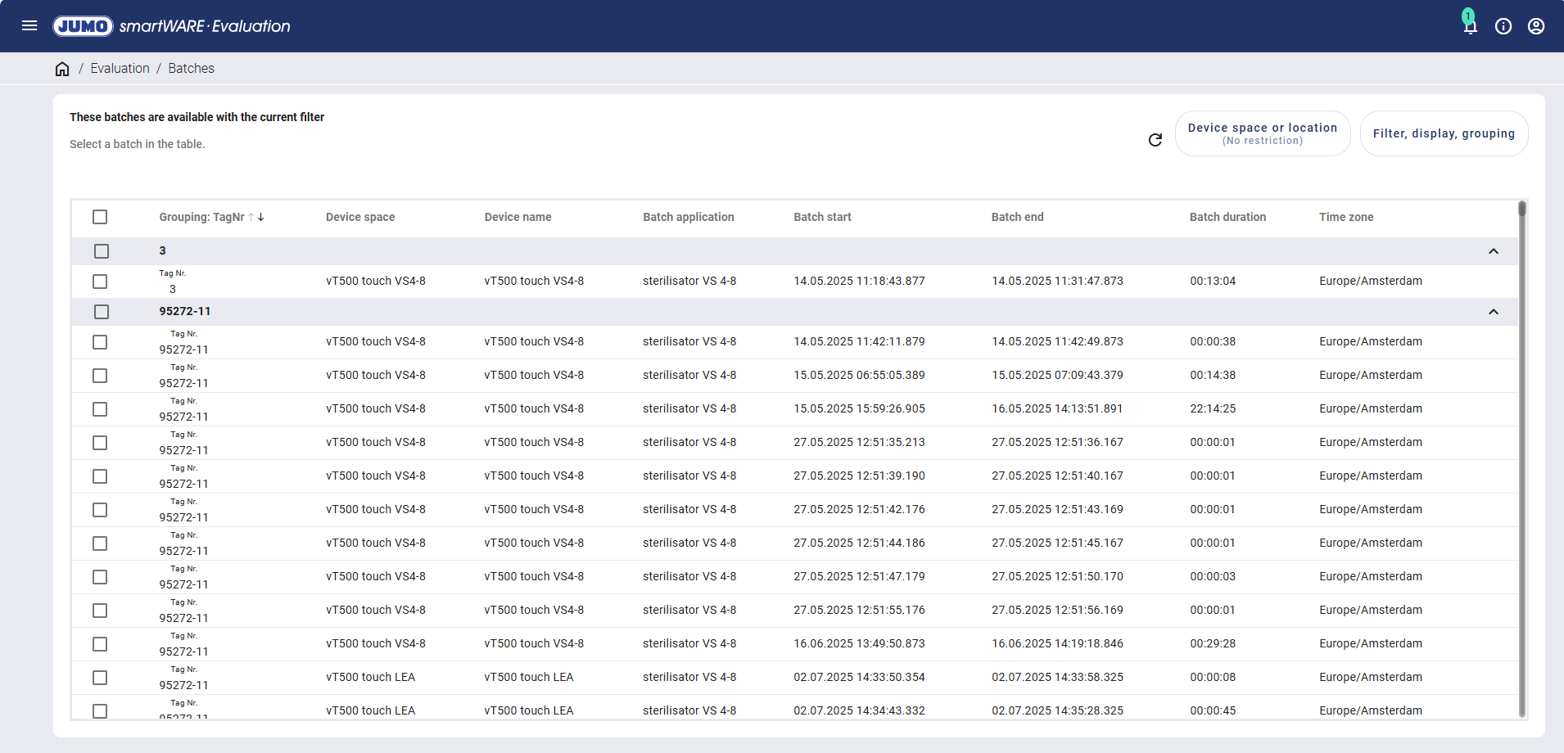1564x753 pixels.
Task: Open the info icon in header
Action: tap(1503, 26)
